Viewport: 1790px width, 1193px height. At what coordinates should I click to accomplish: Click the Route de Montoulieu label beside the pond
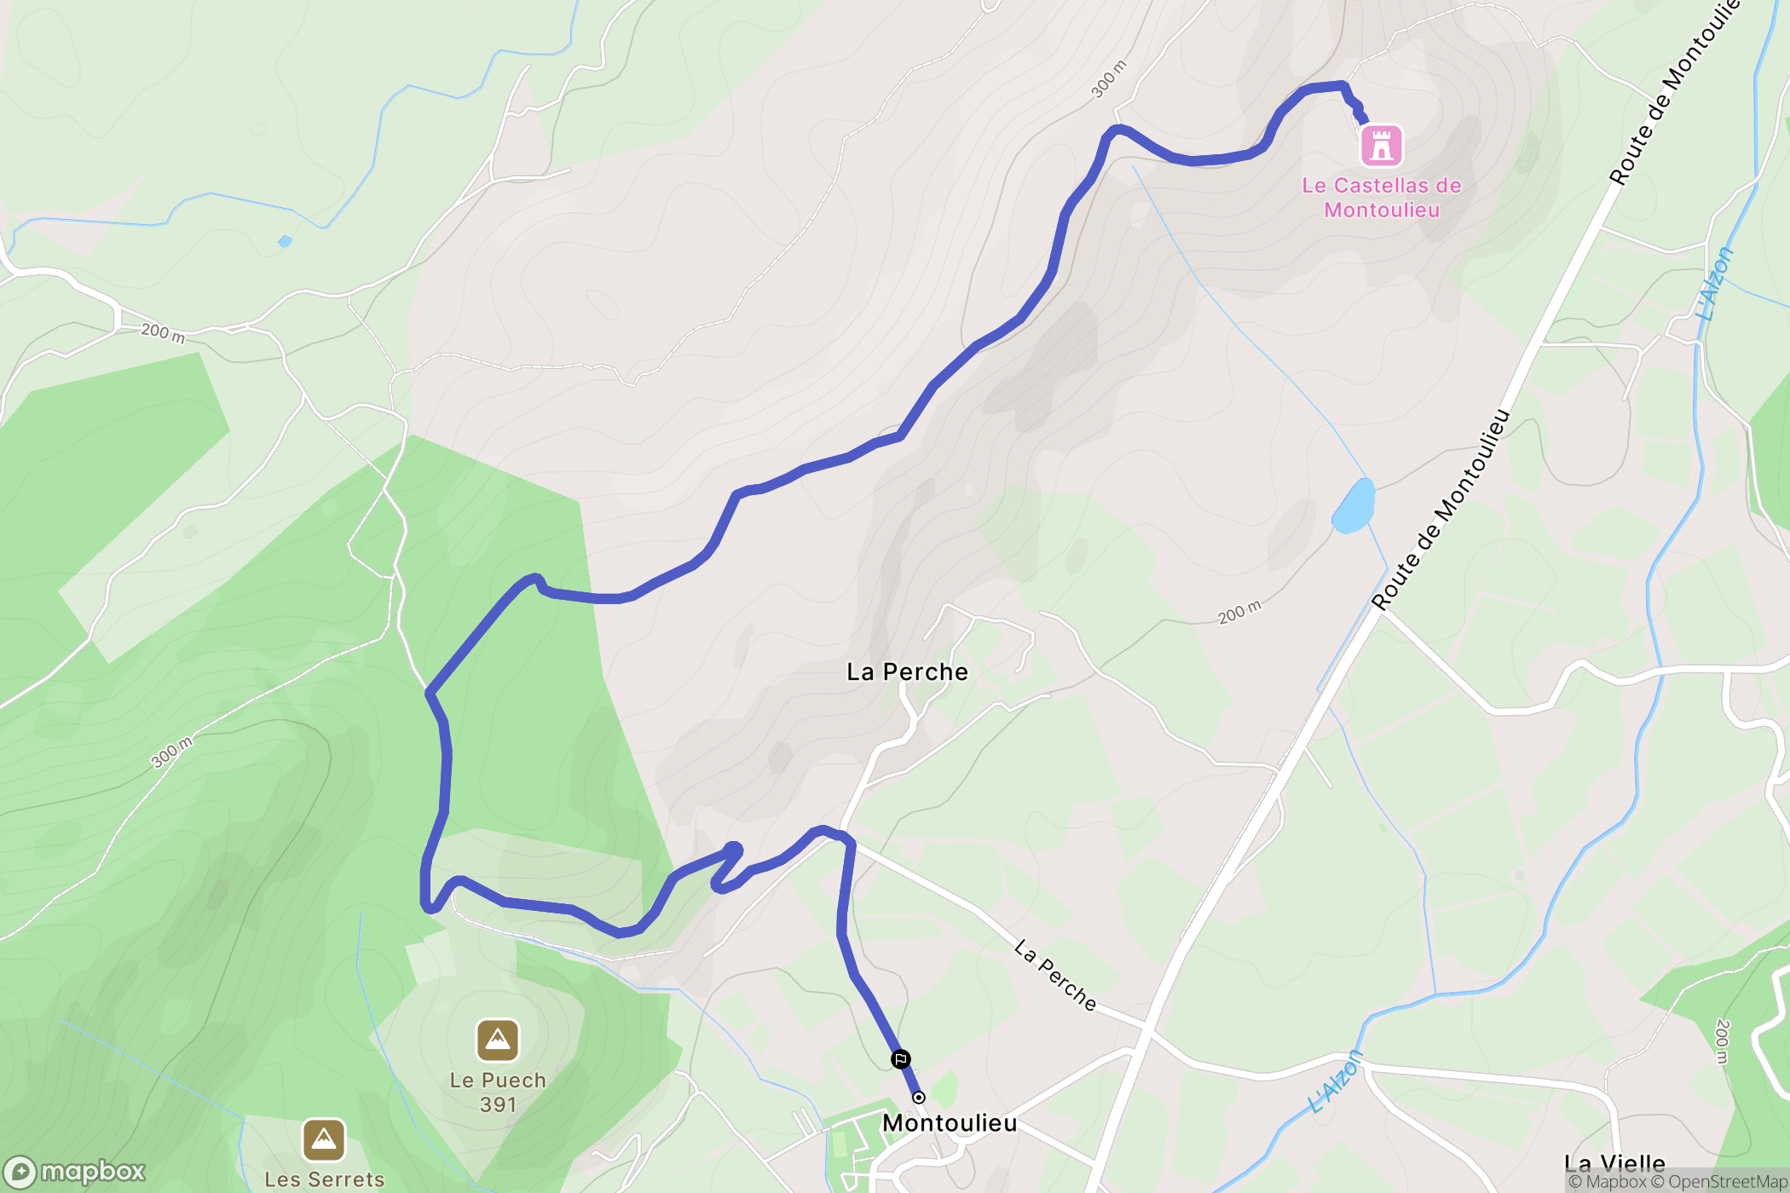tap(1441, 510)
